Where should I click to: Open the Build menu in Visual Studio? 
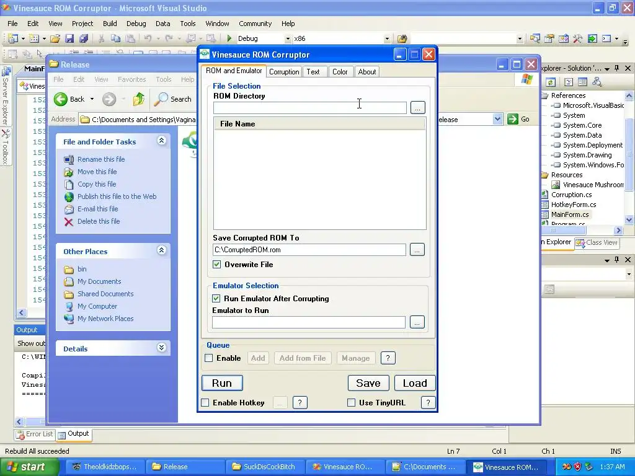click(x=110, y=24)
